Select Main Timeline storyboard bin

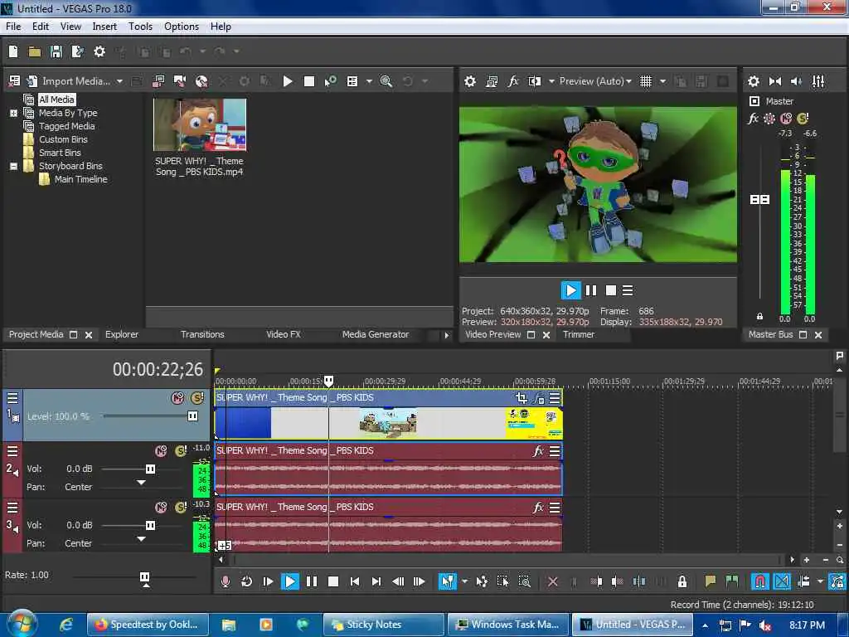pyautogui.click(x=80, y=179)
